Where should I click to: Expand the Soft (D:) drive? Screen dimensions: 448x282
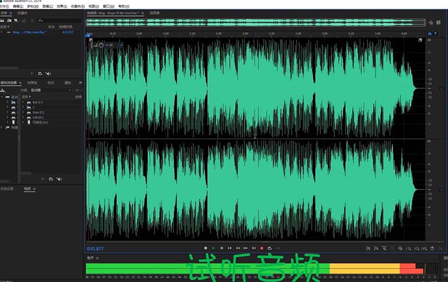click(23, 117)
